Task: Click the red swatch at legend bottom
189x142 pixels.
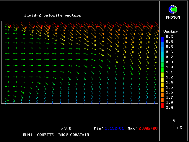Action: [x=162, y=105]
